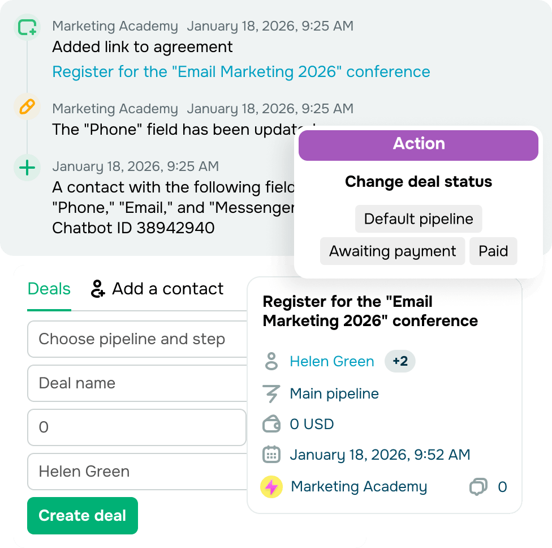Click the "+2" badge beside Helen Green
Image resolution: width=552 pixels, height=548 pixels.
coord(400,361)
